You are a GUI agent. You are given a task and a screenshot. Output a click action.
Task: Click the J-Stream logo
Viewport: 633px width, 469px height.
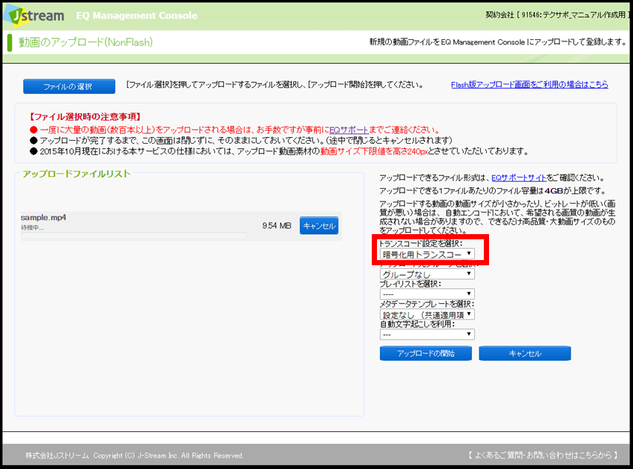(x=33, y=15)
